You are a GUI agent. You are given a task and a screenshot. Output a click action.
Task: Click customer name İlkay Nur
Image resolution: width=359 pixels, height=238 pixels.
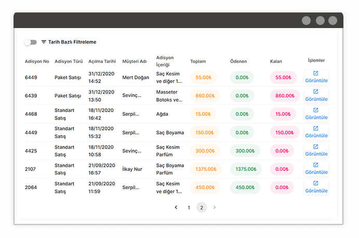tap(132, 169)
